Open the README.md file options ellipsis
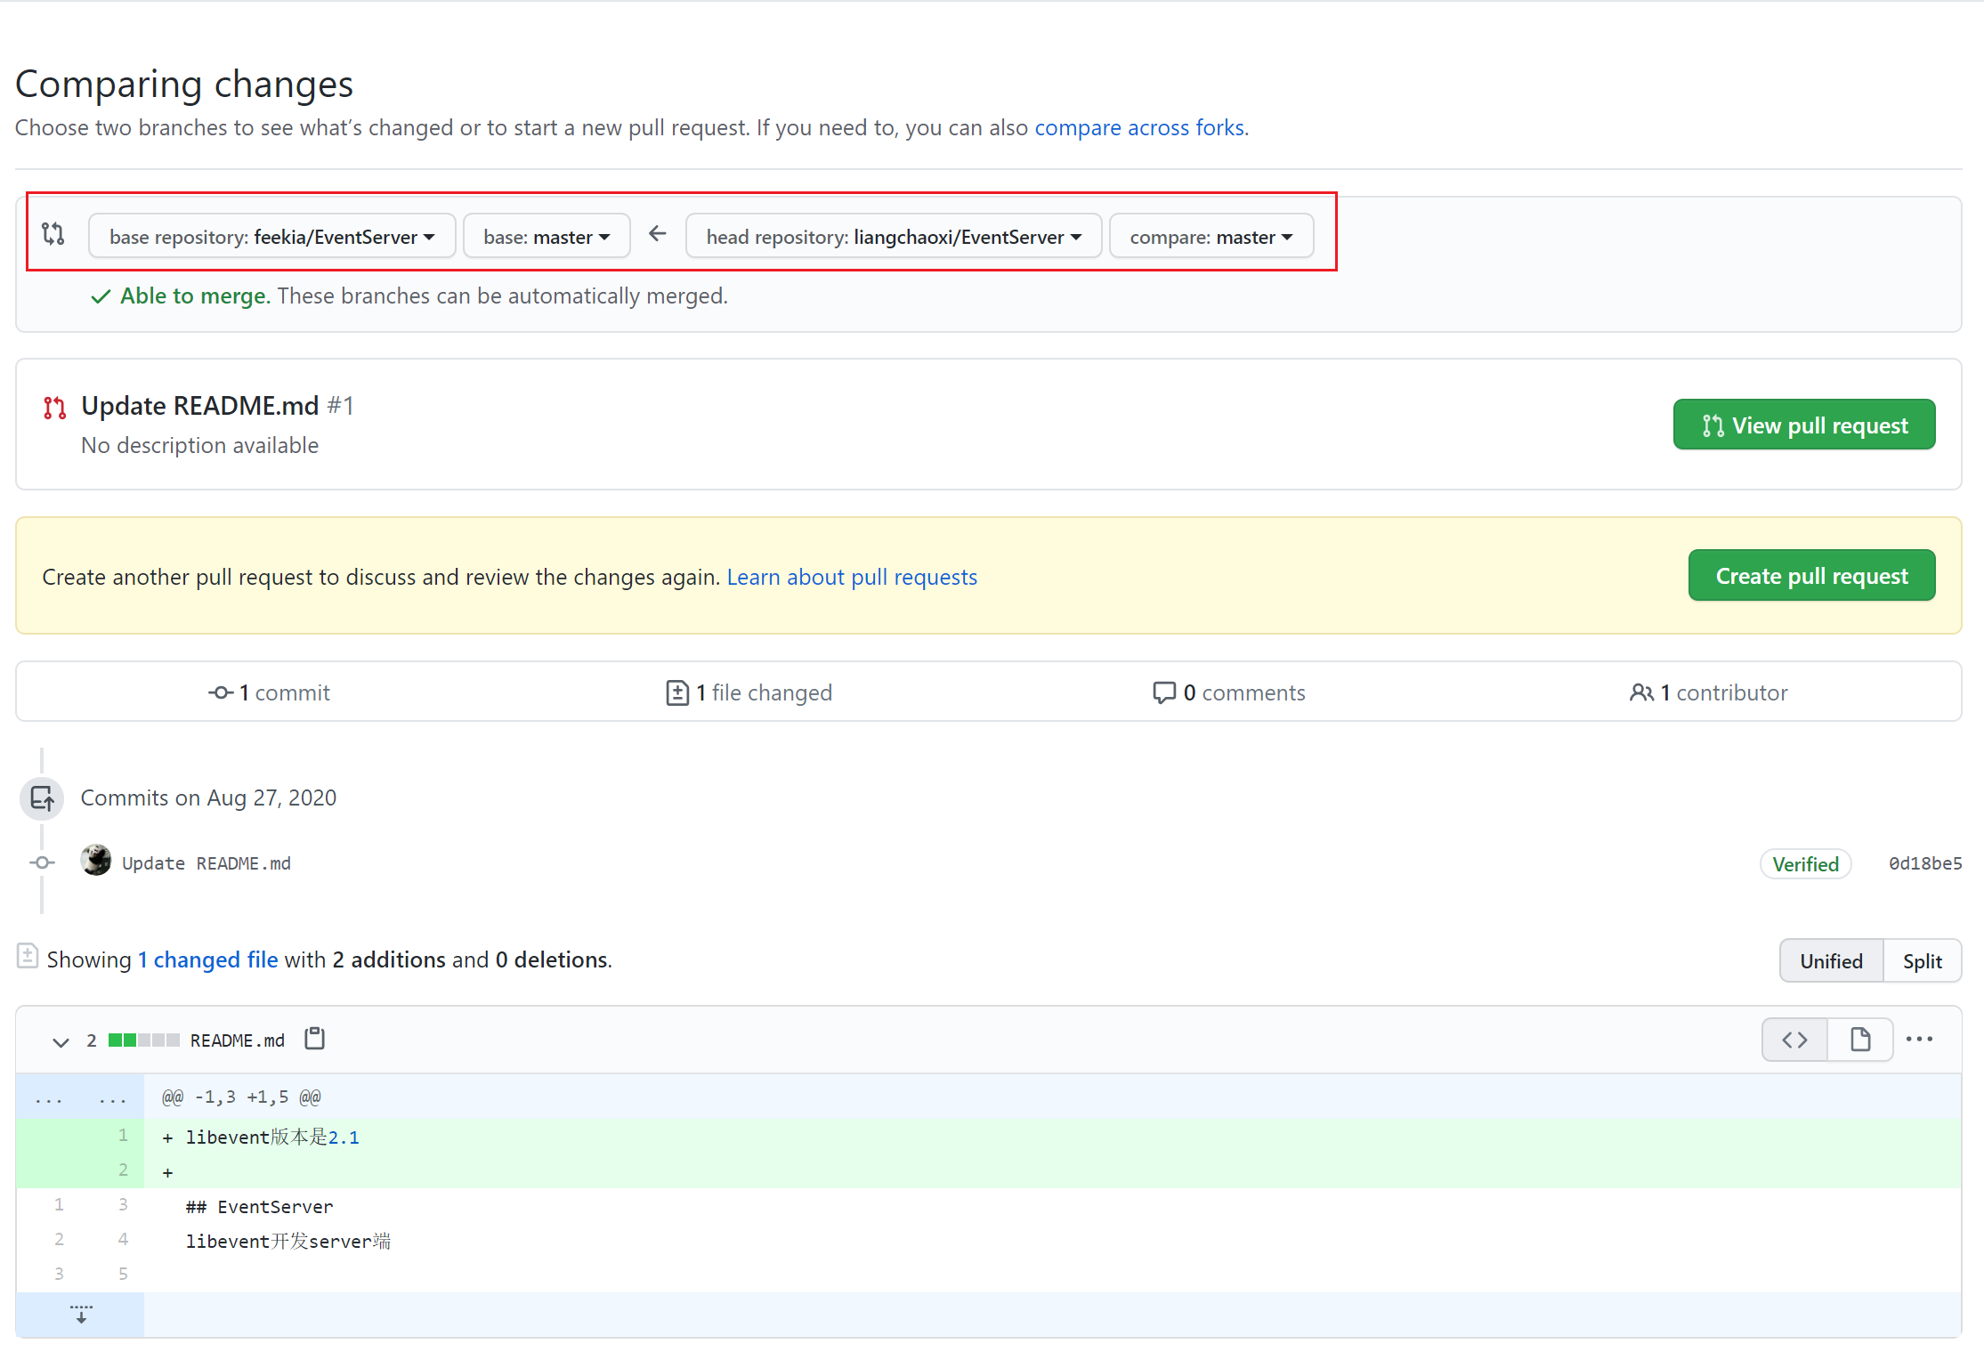The height and width of the screenshot is (1360, 1984). point(1920,1040)
